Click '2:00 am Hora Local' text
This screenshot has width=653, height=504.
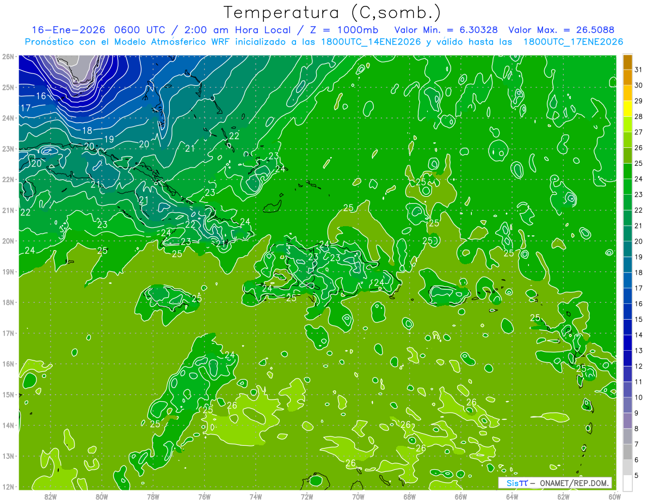238,30
